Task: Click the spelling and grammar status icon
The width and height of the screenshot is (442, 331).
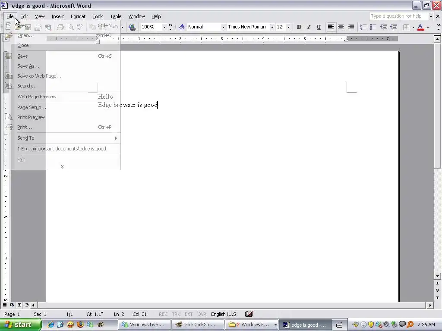Action: [x=249, y=314]
